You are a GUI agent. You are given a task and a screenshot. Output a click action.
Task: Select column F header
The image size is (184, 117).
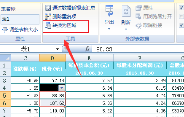coord(140,58)
